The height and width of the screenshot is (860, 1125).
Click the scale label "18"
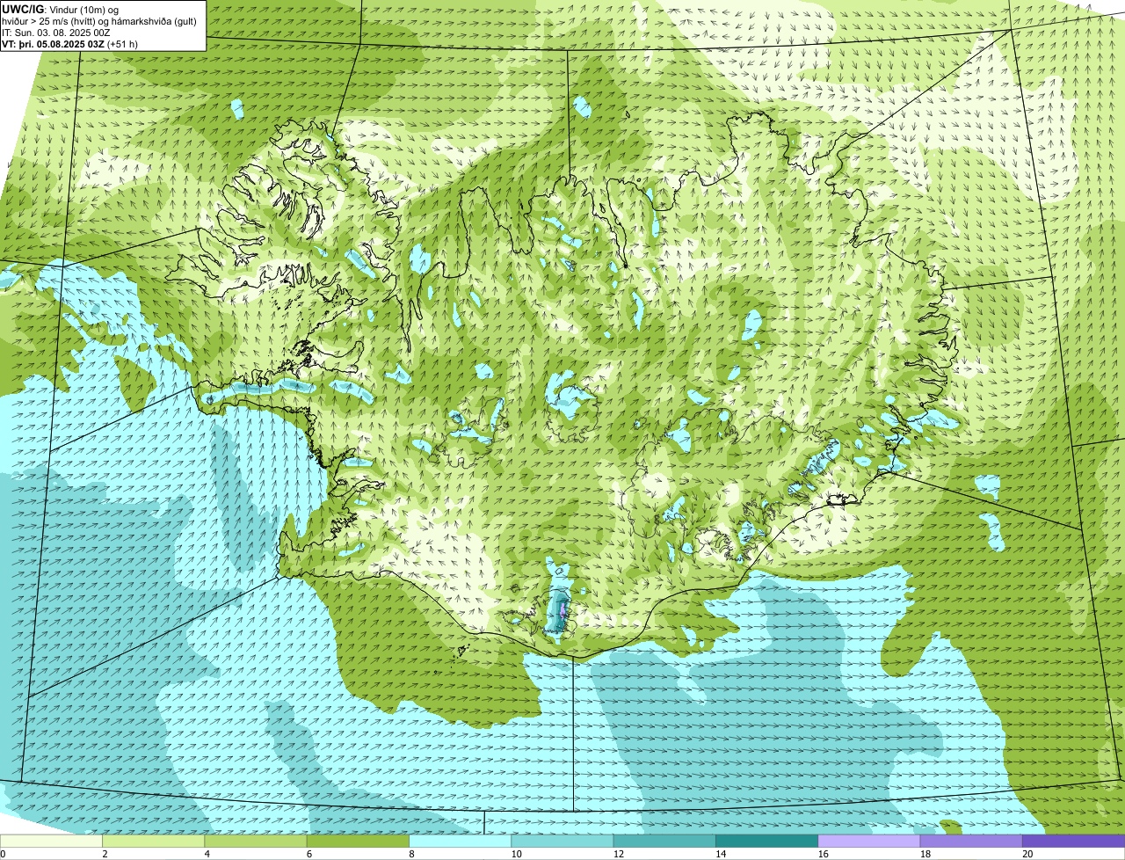(x=925, y=854)
